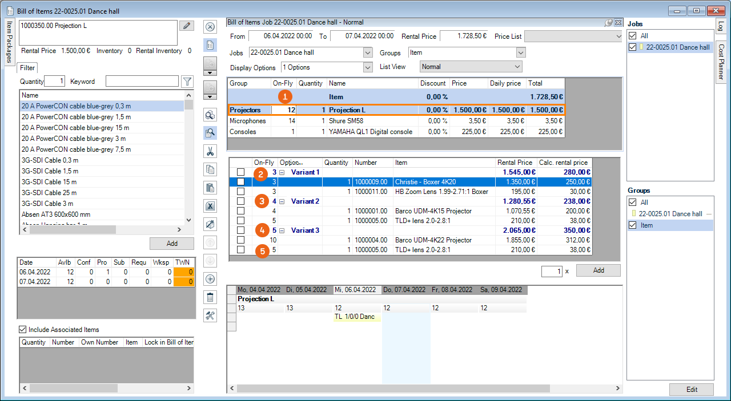731x401 pixels.
Task: Click the Keyword input field
Action: (142, 82)
